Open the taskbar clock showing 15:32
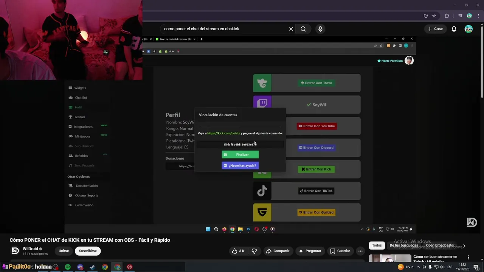Image resolution: width=484 pixels, height=272 pixels. pos(462,267)
